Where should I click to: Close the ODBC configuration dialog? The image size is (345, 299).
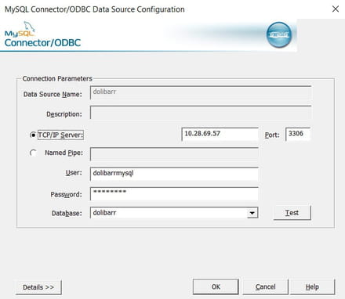(336, 9)
